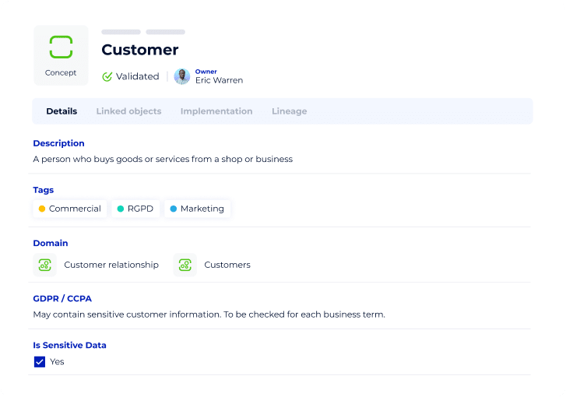The height and width of the screenshot is (397, 566).
Task: Select the Marketing tag
Action: click(x=197, y=209)
